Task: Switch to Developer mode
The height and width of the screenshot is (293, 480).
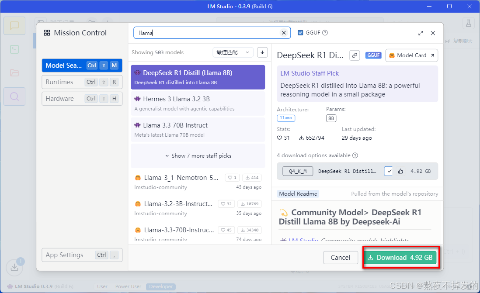Action: pos(161,286)
